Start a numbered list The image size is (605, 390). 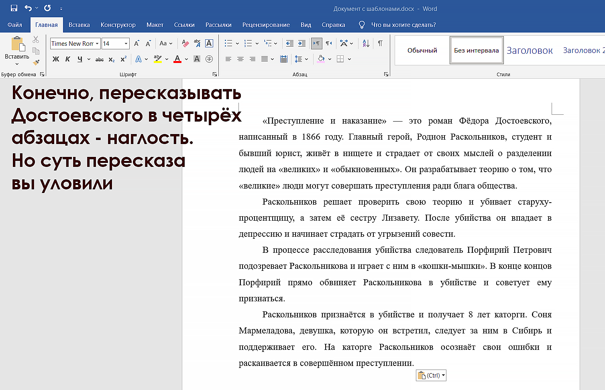[248, 43]
